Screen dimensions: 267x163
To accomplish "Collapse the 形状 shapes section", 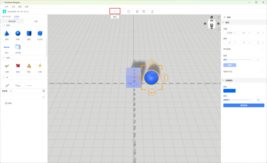I will (x=4, y=25).
